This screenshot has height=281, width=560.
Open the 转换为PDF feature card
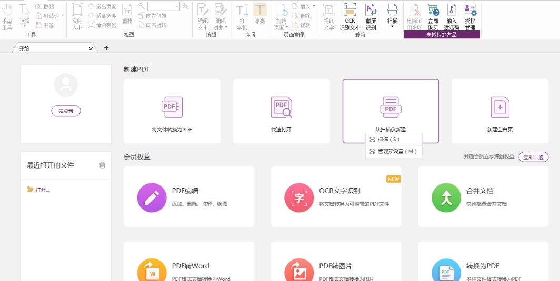click(x=483, y=262)
